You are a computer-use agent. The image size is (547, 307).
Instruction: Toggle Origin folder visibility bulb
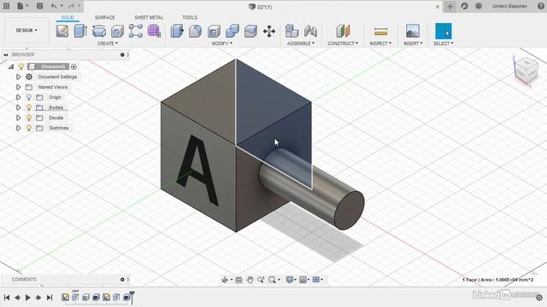29,97
